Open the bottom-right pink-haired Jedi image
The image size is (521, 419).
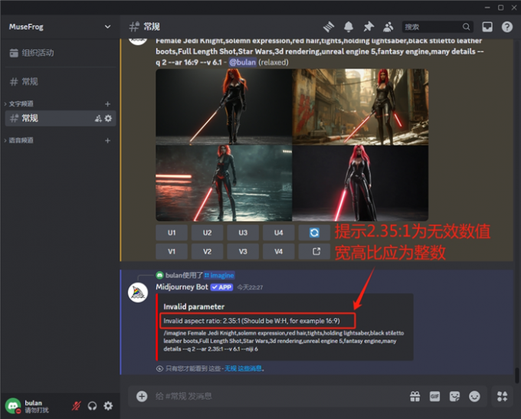point(360,183)
